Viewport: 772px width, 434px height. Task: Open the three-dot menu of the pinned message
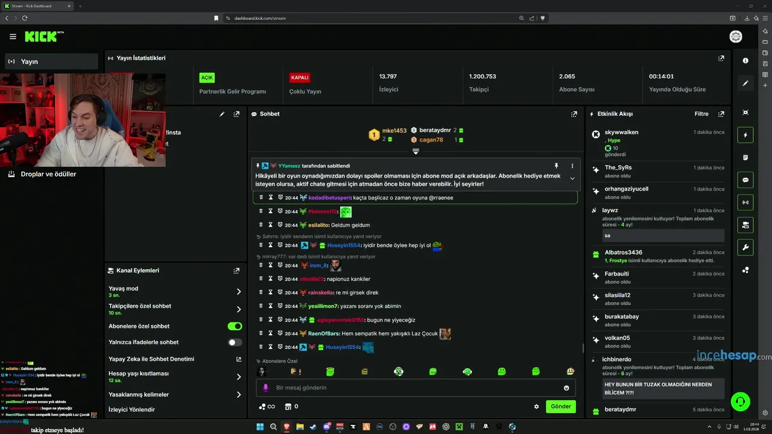pos(572,166)
